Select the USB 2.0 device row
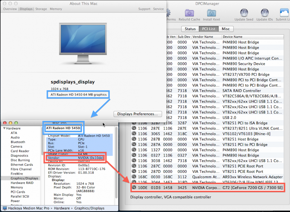Viewport: 290px width, 212px height. coord(225,118)
